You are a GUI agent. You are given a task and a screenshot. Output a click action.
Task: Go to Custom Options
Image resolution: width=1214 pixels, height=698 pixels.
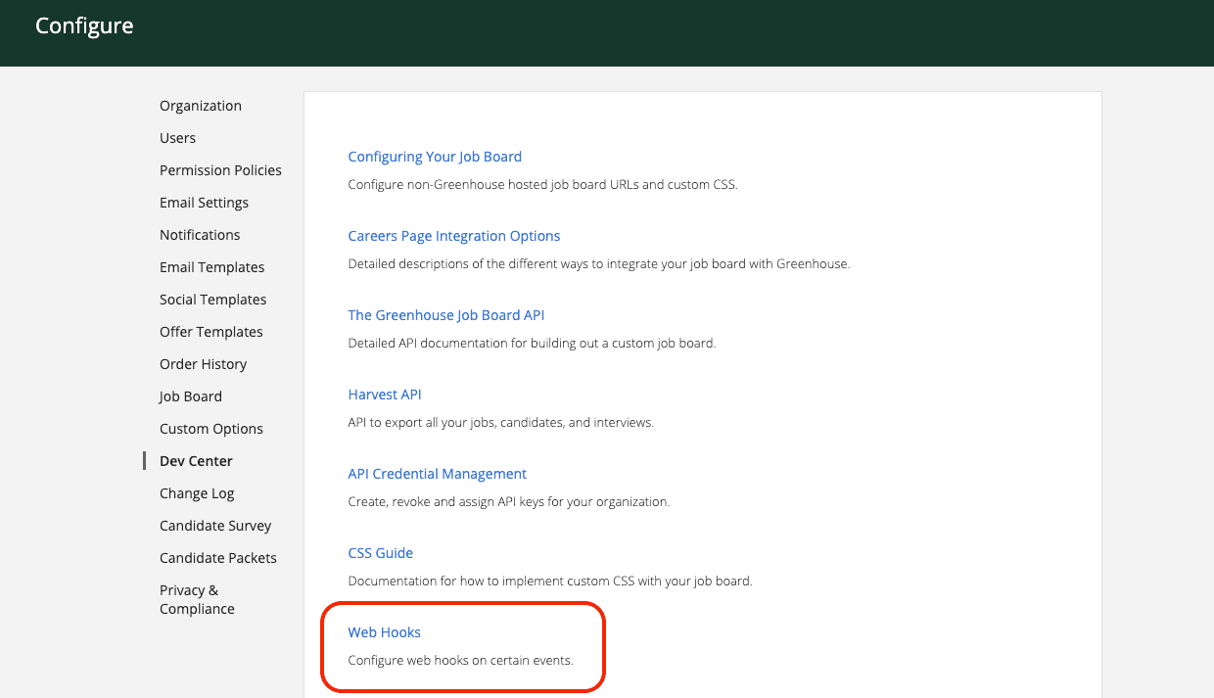click(210, 429)
